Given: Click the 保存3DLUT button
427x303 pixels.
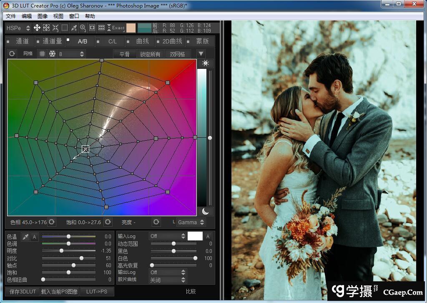Looking at the screenshot, I should coord(23,291).
